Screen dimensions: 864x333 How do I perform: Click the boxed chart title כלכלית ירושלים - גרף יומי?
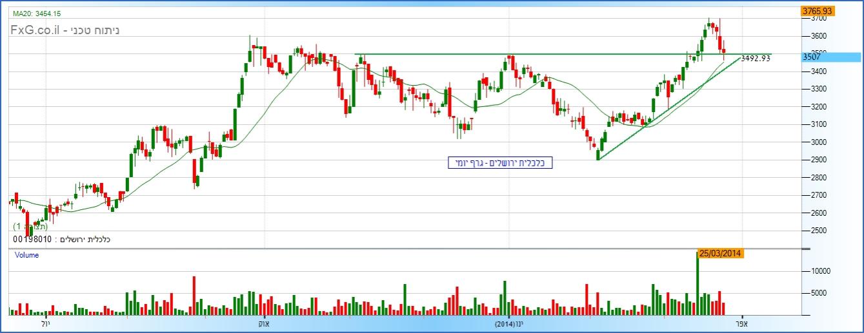point(500,163)
